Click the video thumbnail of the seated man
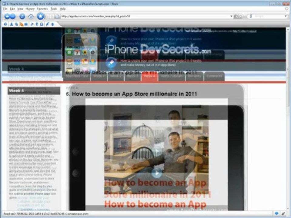Viewport: 291px width, 218px height. pyautogui.click(x=156, y=149)
